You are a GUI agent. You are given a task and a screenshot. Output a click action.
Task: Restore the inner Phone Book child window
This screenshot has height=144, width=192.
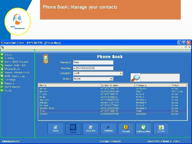[186, 47]
